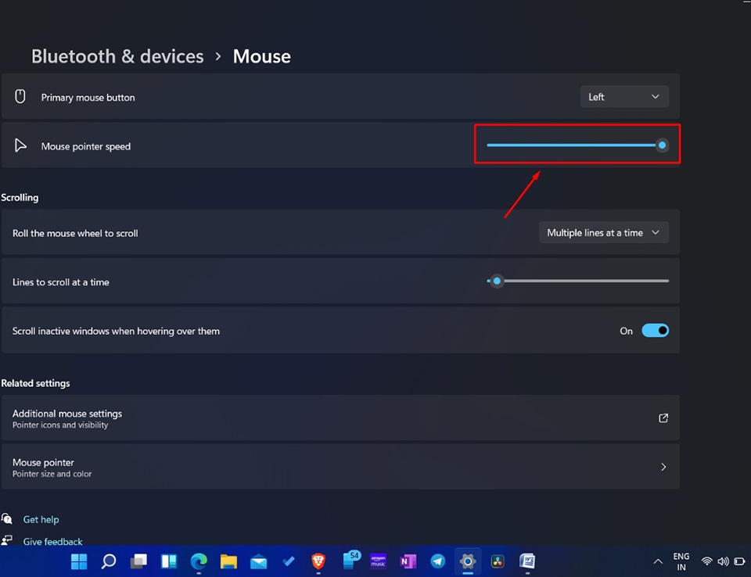The height and width of the screenshot is (577, 751).
Task: Open the Mouse pointer size and color page
Action: pyautogui.click(x=340, y=467)
